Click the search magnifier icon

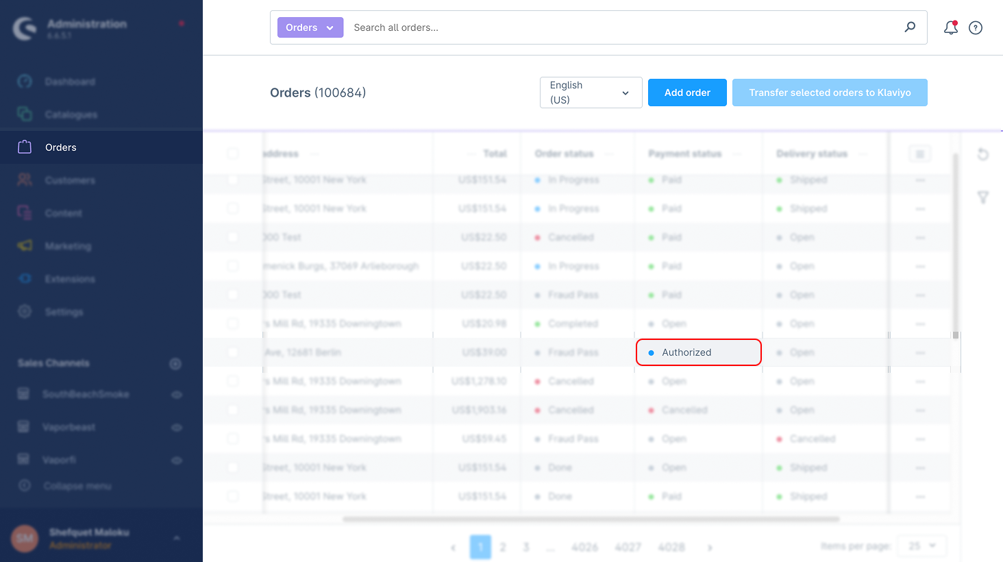[x=910, y=27]
